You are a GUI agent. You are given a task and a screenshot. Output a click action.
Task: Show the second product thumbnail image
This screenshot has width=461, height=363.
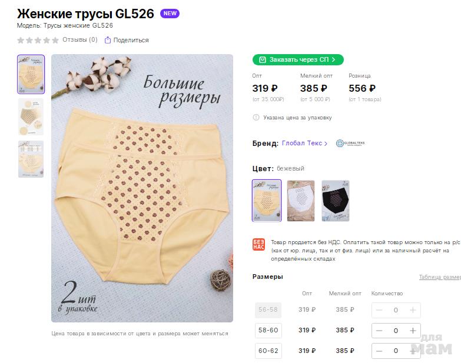point(31,116)
